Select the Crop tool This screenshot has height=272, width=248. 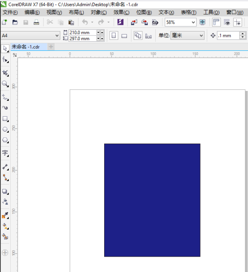click(5, 73)
